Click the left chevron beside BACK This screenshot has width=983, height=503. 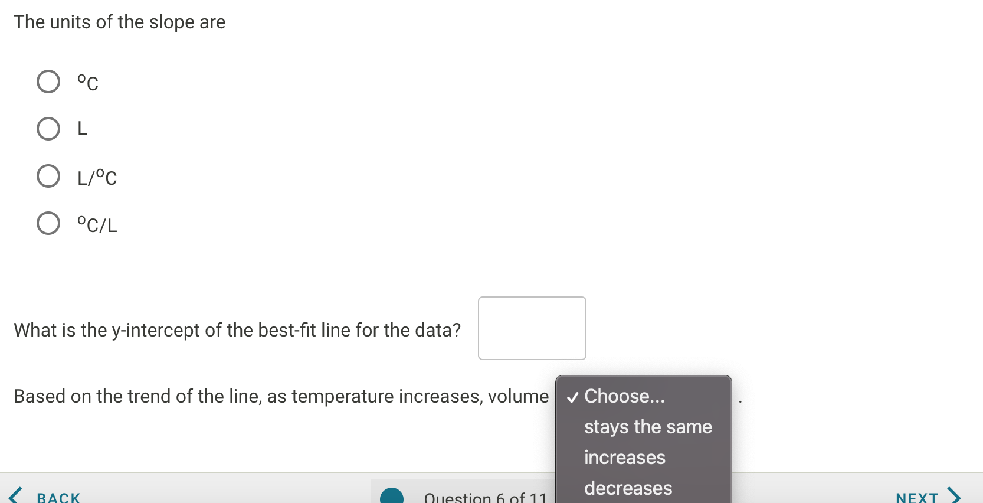click(15, 495)
